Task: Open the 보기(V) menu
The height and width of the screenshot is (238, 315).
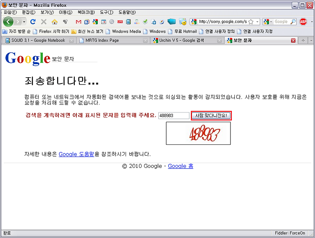Action: [x=47, y=12]
